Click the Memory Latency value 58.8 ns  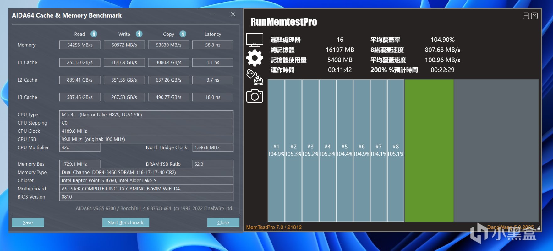click(x=213, y=45)
